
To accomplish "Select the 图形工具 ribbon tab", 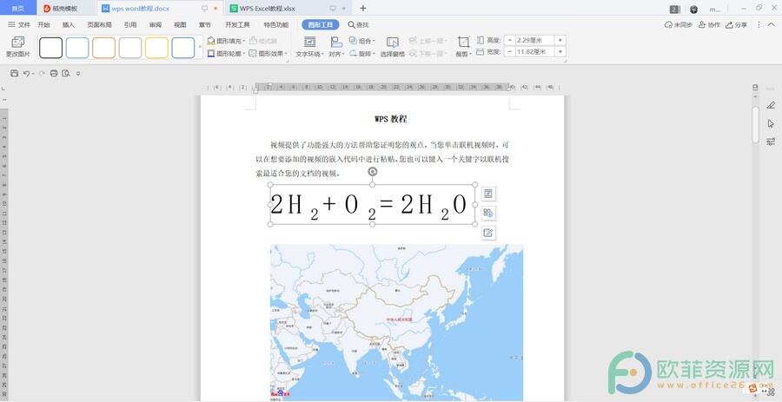I will (x=320, y=24).
